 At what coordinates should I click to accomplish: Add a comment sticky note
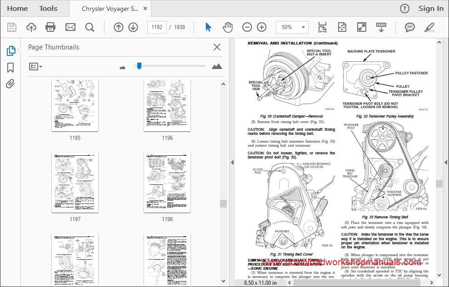[410, 27]
